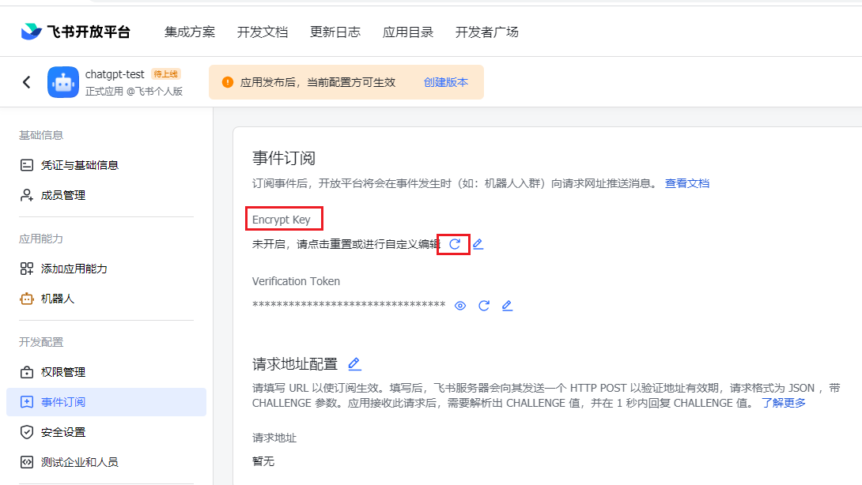
Task: Click the 测试企业和人员 code icon
Action: pyautogui.click(x=26, y=462)
